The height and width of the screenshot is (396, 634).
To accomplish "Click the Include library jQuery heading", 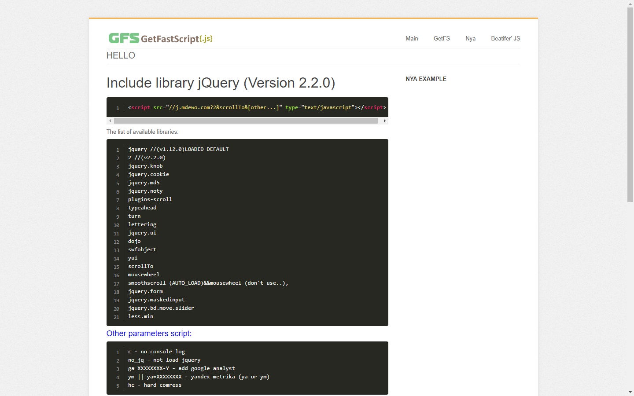I will [x=221, y=83].
